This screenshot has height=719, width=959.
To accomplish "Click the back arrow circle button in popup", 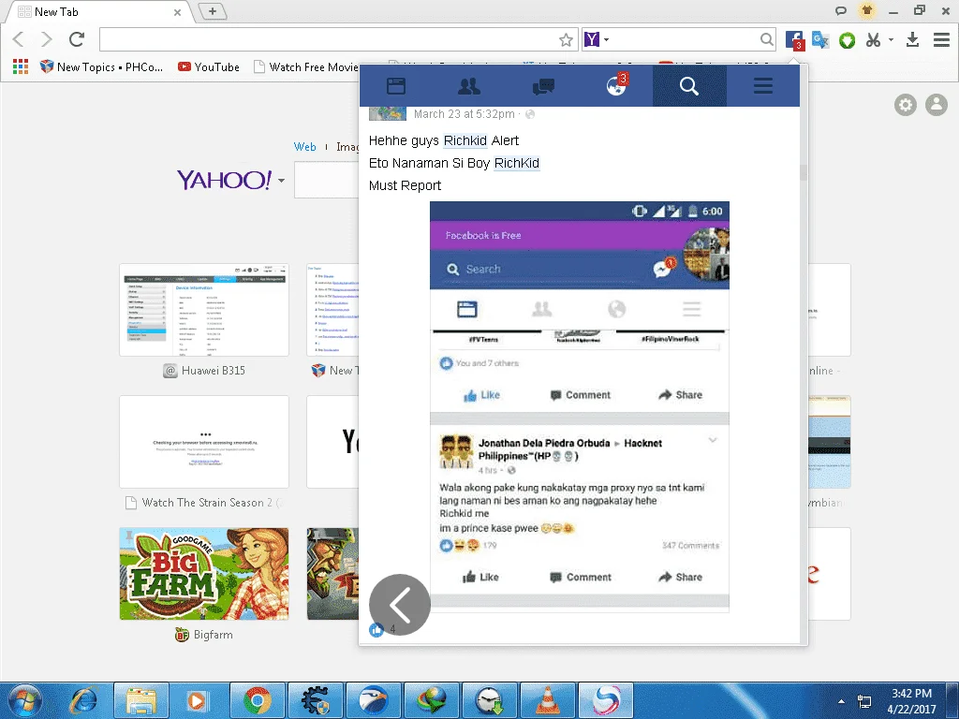I will 400,605.
